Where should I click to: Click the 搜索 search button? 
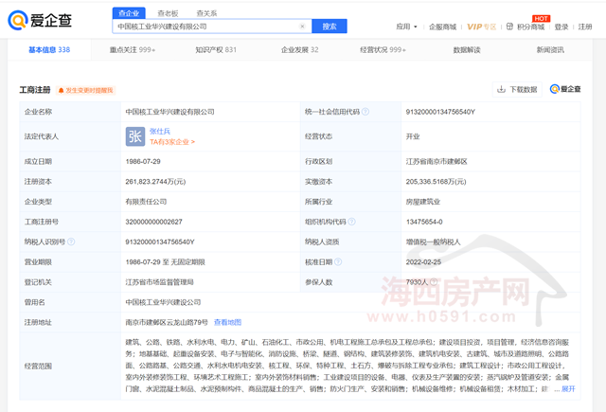330,27
